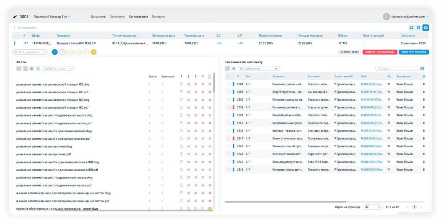This screenshot has height=223, width=441.
Task: Download remarks via the Замечания toolbar arrow icon
Action: coord(234,68)
